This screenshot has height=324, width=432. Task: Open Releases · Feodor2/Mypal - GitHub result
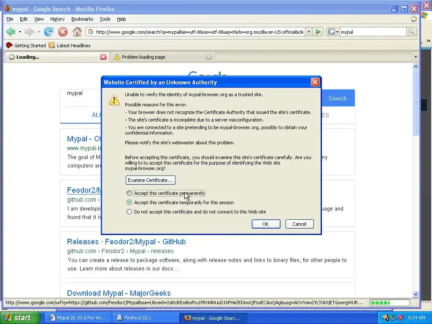pyautogui.click(x=127, y=242)
